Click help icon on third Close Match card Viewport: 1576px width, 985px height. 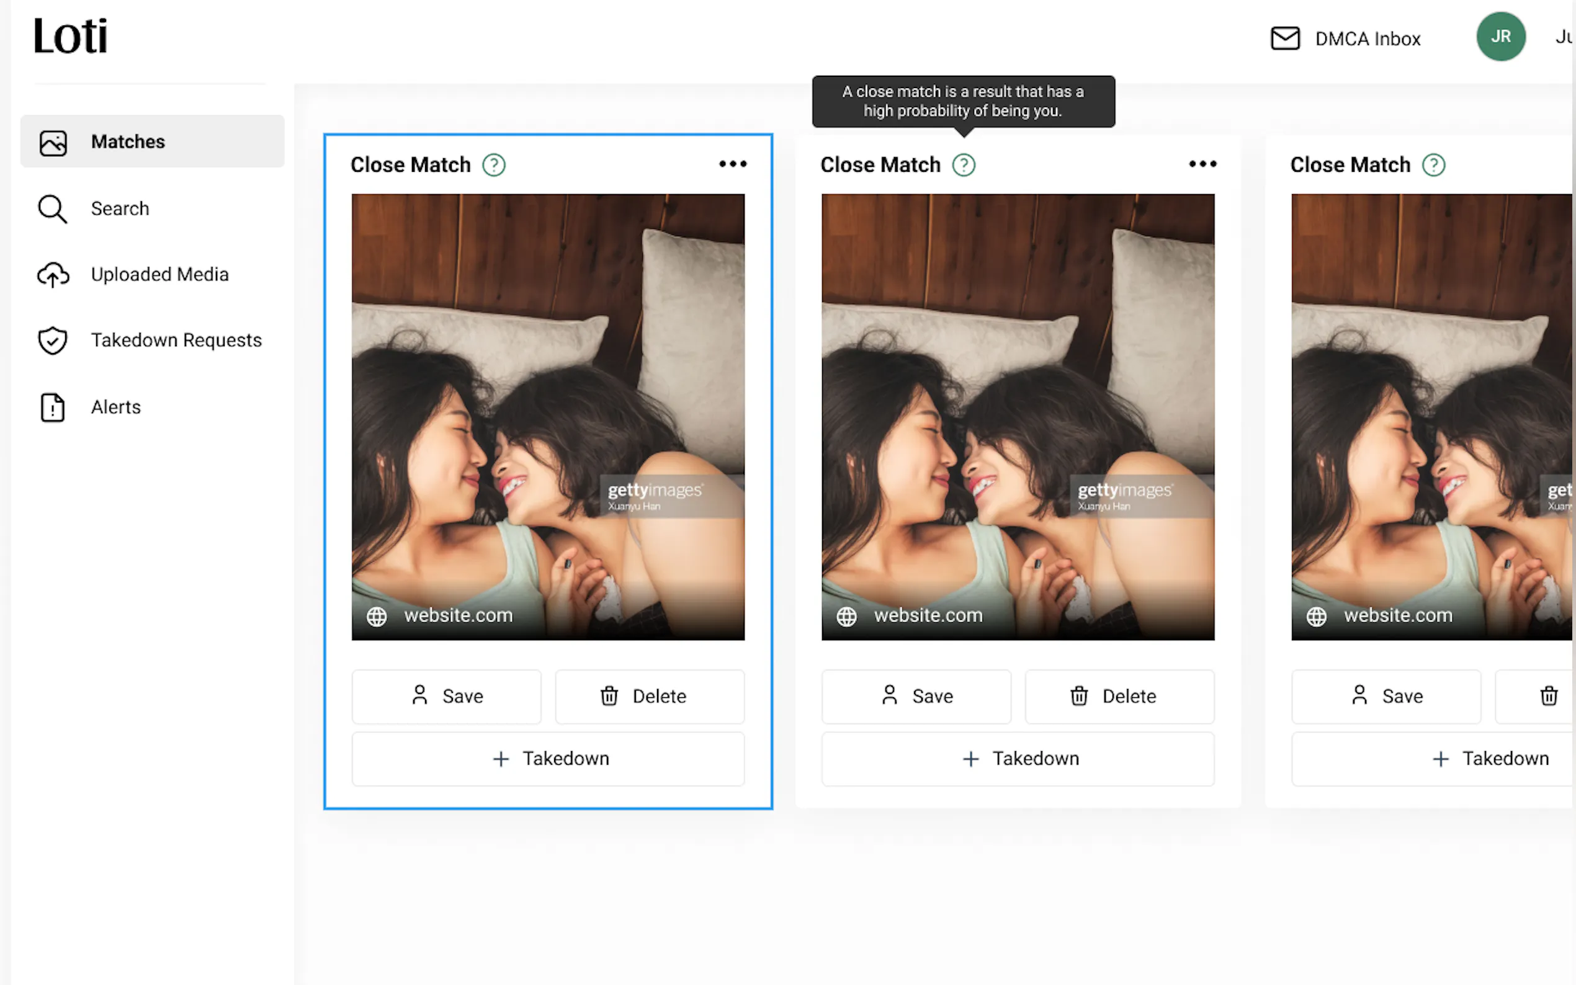pyautogui.click(x=1433, y=165)
